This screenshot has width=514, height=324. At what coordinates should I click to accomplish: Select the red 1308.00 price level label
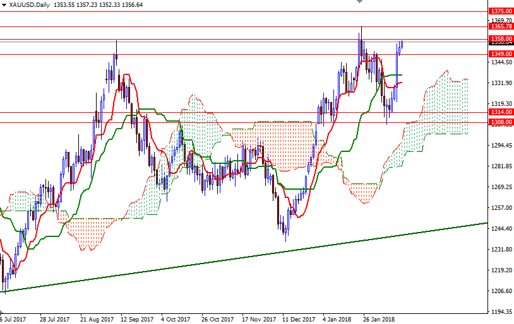coord(501,122)
